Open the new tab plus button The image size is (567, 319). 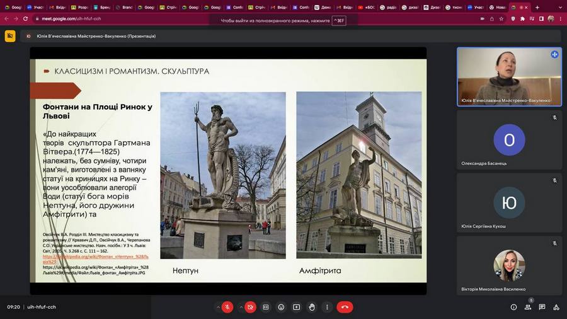click(537, 8)
